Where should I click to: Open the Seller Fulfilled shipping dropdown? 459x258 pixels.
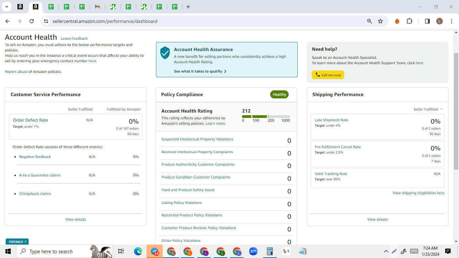[x=428, y=109]
